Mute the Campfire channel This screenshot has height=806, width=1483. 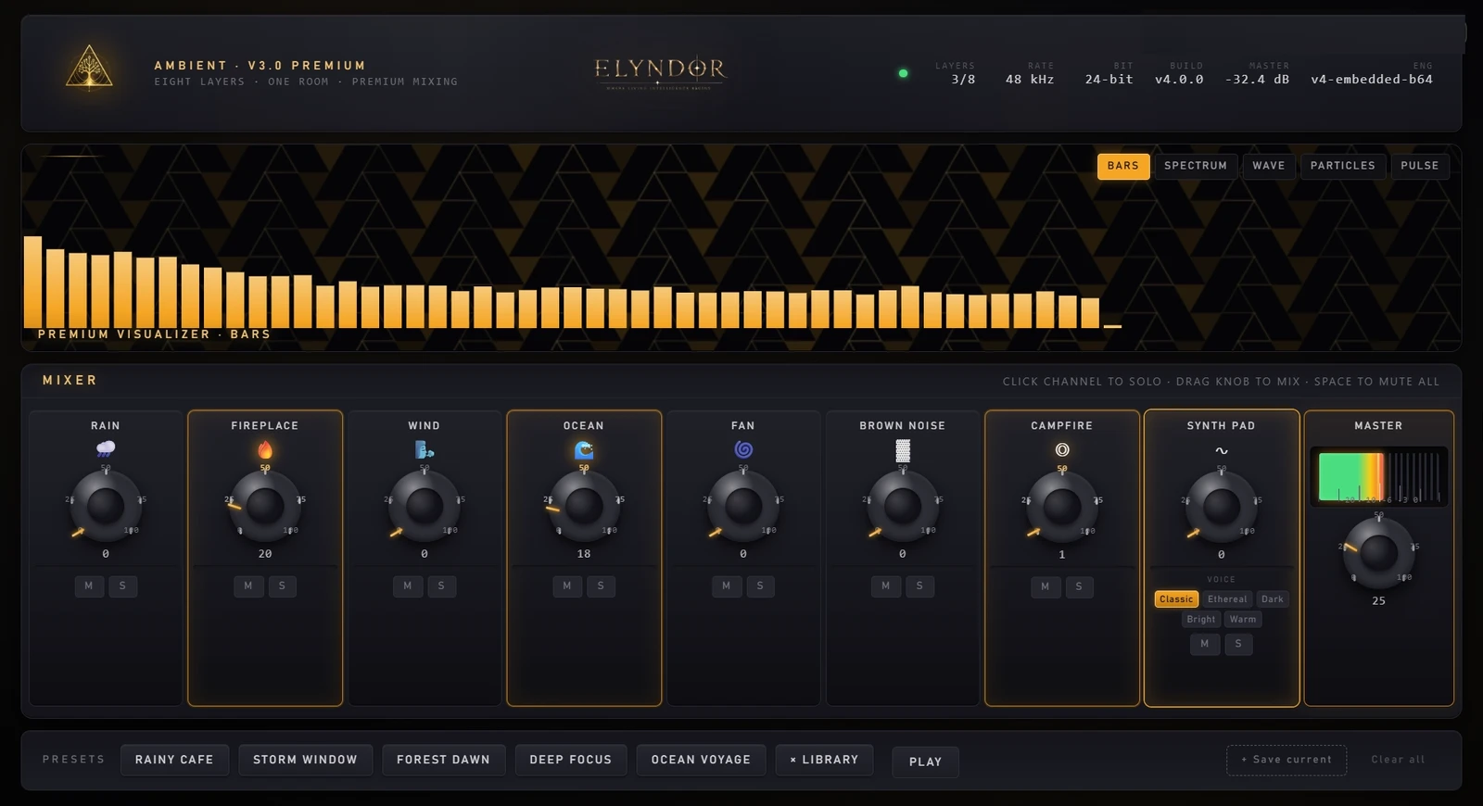point(1046,586)
